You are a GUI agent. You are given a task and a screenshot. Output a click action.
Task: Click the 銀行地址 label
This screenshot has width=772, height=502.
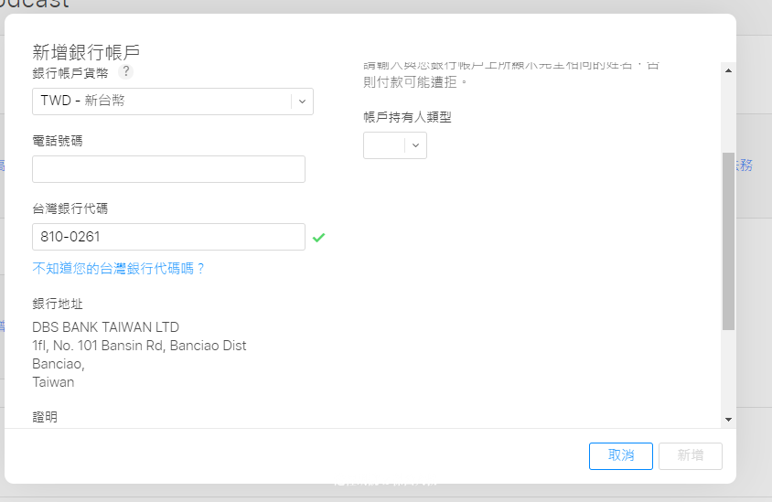(x=58, y=304)
